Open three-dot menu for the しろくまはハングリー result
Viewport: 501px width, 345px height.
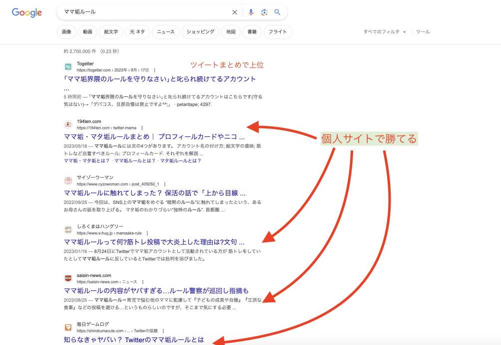click(147, 233)
